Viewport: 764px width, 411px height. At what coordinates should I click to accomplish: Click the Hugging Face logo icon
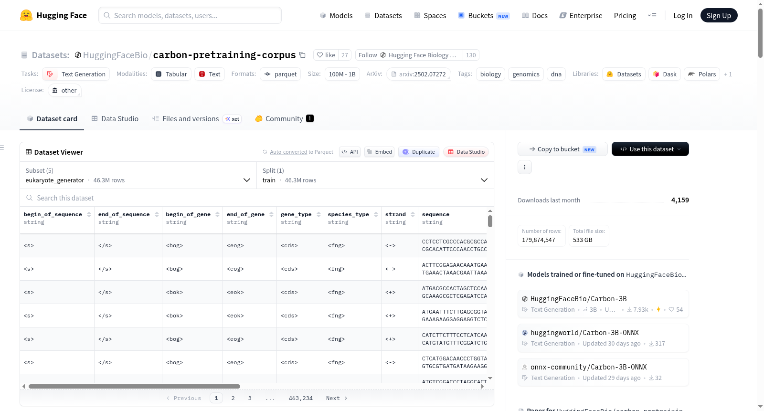click(26, 15)
